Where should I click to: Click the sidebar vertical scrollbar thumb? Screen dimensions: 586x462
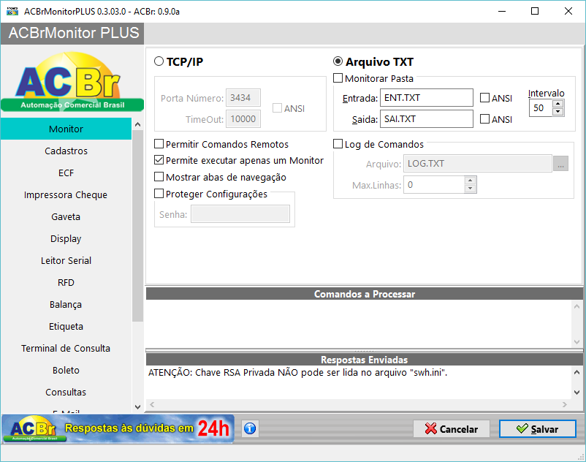[137, 225]
